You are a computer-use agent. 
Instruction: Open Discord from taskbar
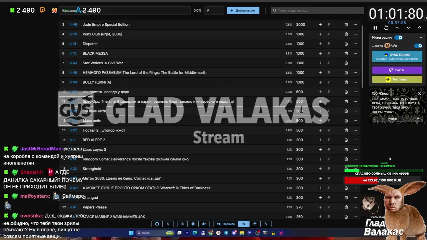pyautogui.click(x=234, y=233)
